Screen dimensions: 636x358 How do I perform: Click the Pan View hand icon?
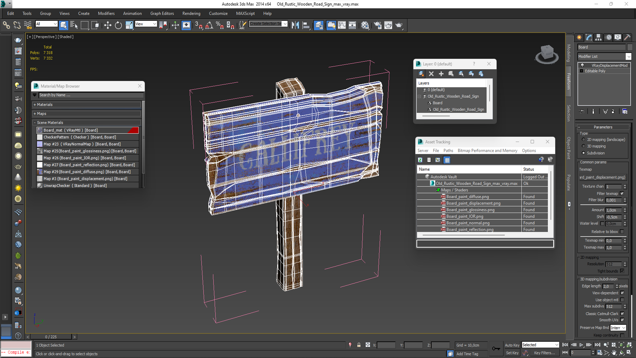[x=614, y=353]
